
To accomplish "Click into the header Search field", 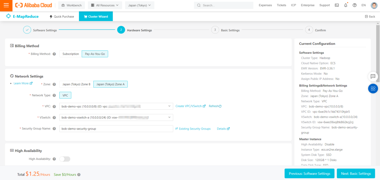I will click(224, 5).
